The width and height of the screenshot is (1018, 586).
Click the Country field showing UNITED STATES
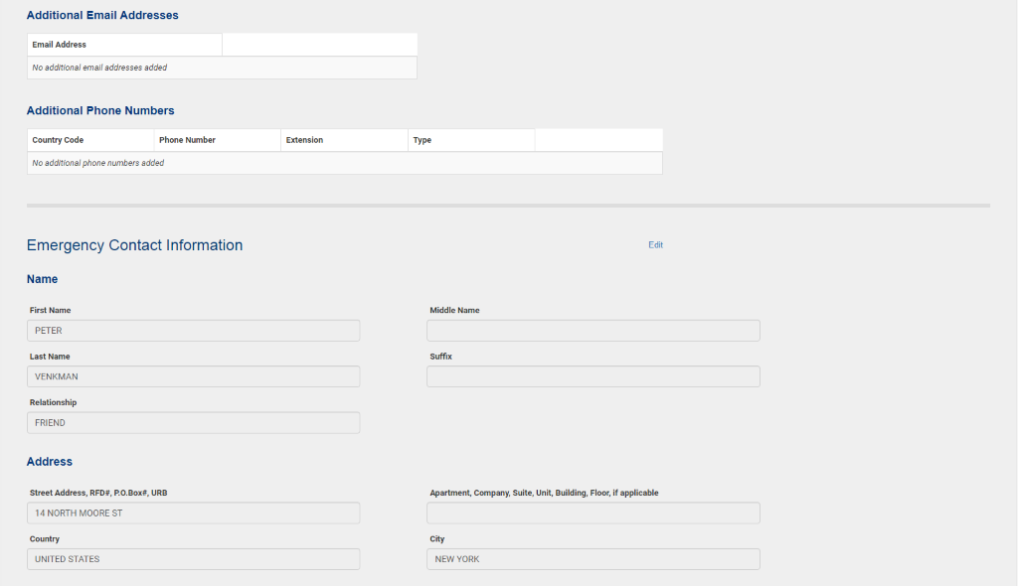pos(194,559)
